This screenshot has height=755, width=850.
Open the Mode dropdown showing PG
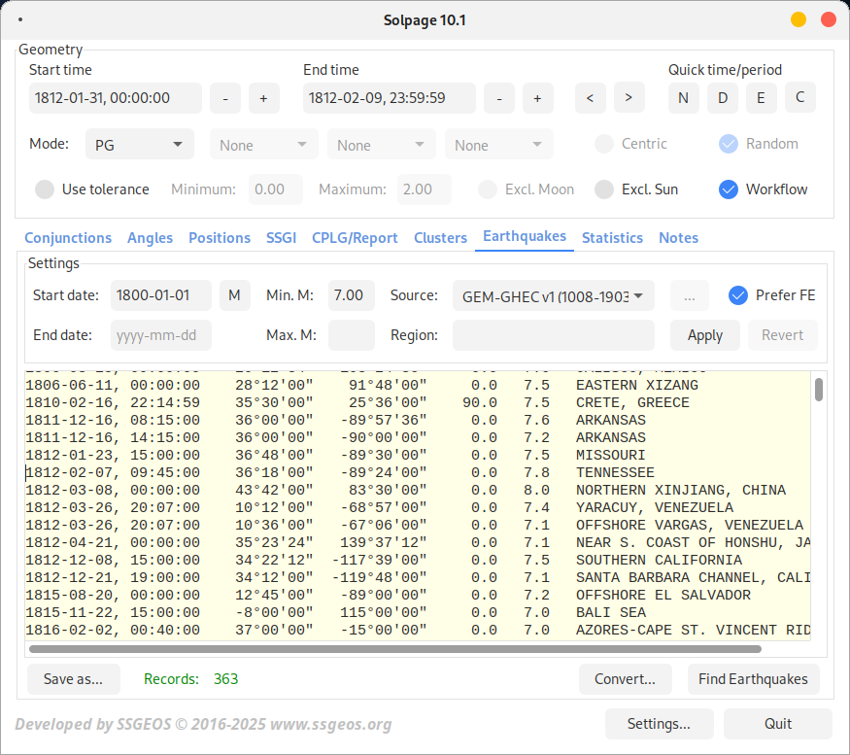(139, 143)
